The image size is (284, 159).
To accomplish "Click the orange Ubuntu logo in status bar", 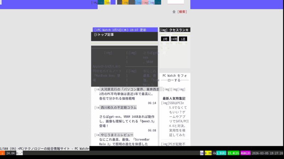I will click(2, 153).
